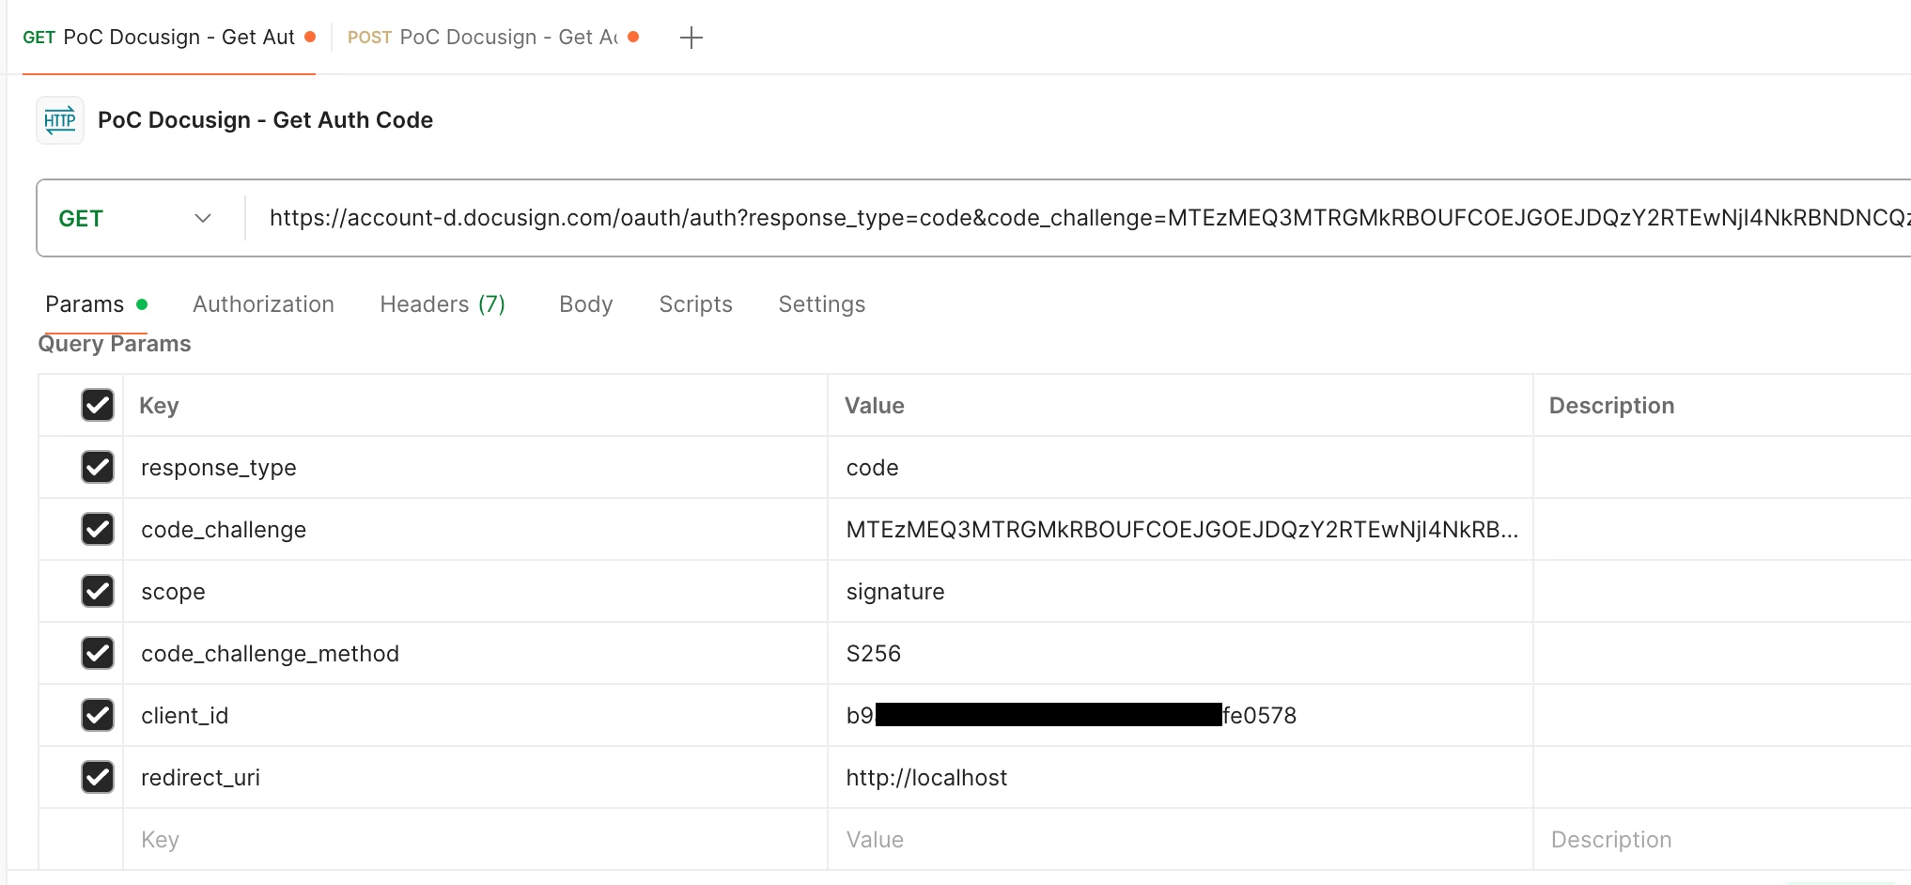The image size is (1911, 885).
Task: Uncheck the code_challenge parameter checkbox
Action: (x=98, y=529)
